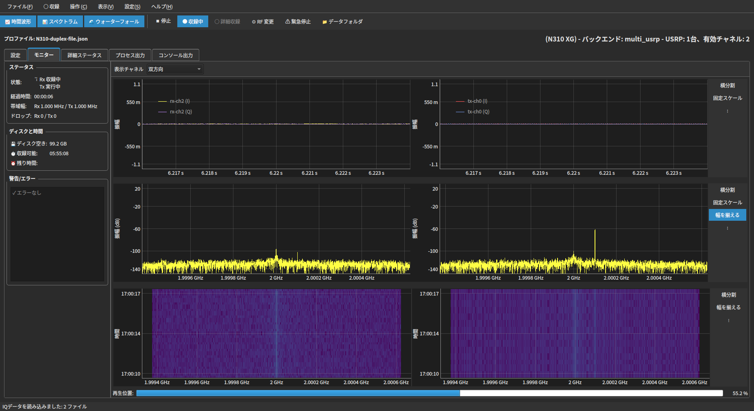754x411 pixels.
Task: Click the 停止 stop button
Action: pyautogui.click(x=163, y=21)
